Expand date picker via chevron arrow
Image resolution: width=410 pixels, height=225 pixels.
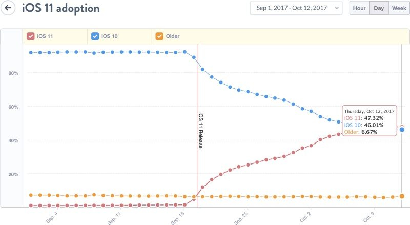click(336, 8)
